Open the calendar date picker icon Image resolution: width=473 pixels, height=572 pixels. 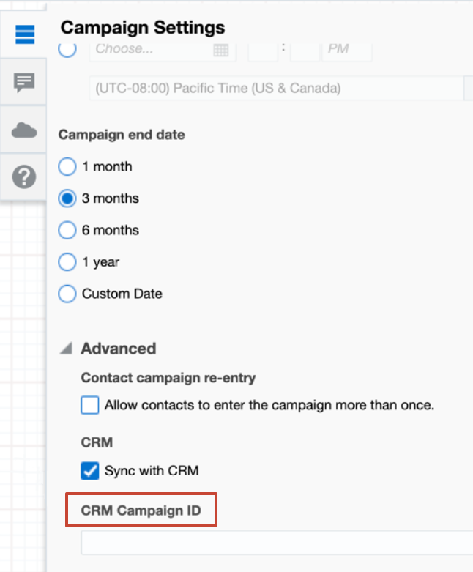[220, 50]
